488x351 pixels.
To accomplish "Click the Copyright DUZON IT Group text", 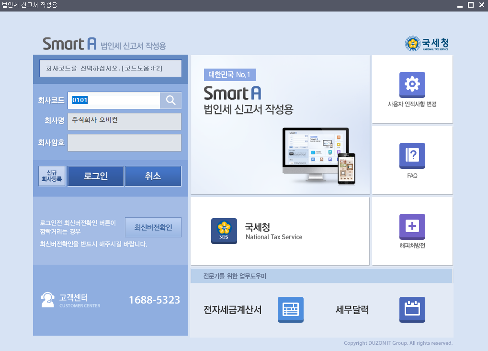I will click(398, 343).
